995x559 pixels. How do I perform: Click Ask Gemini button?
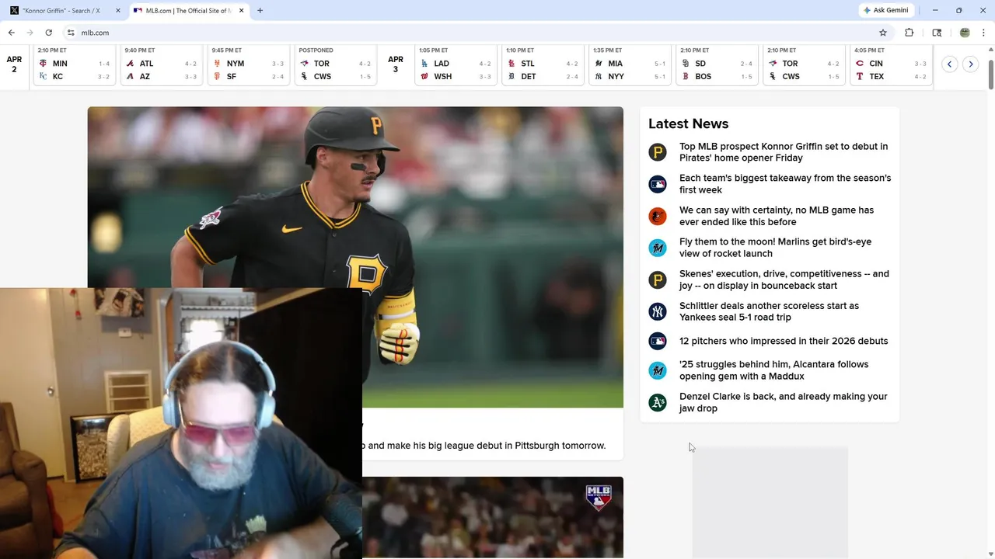coord(885,10)
